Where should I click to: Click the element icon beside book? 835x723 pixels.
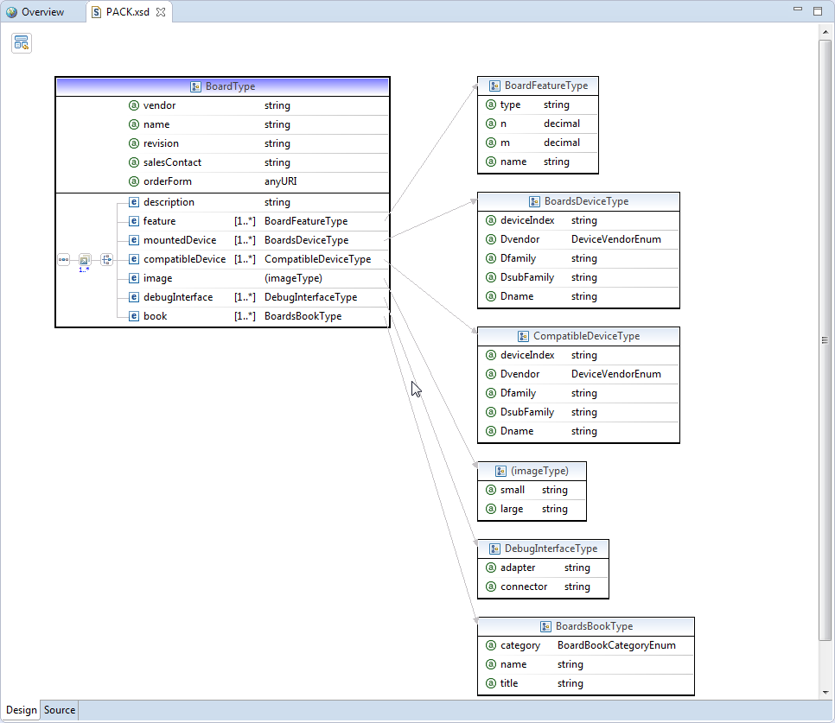132,315
